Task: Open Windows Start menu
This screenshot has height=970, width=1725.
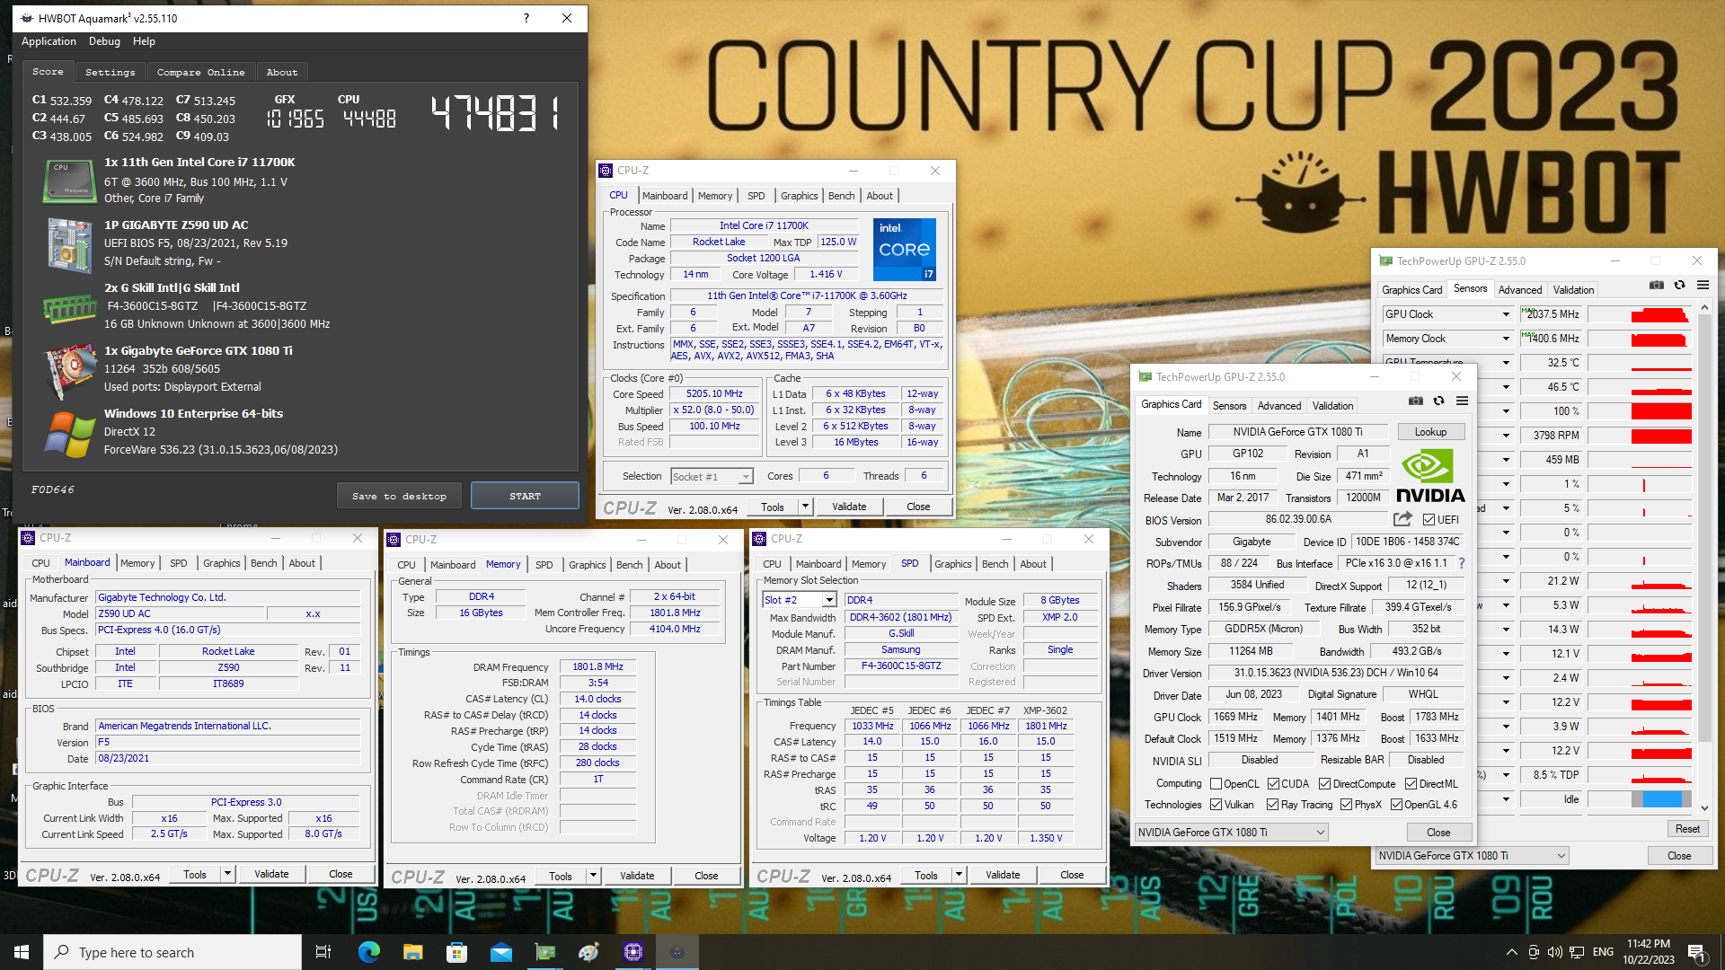Action: pos(22,952)
